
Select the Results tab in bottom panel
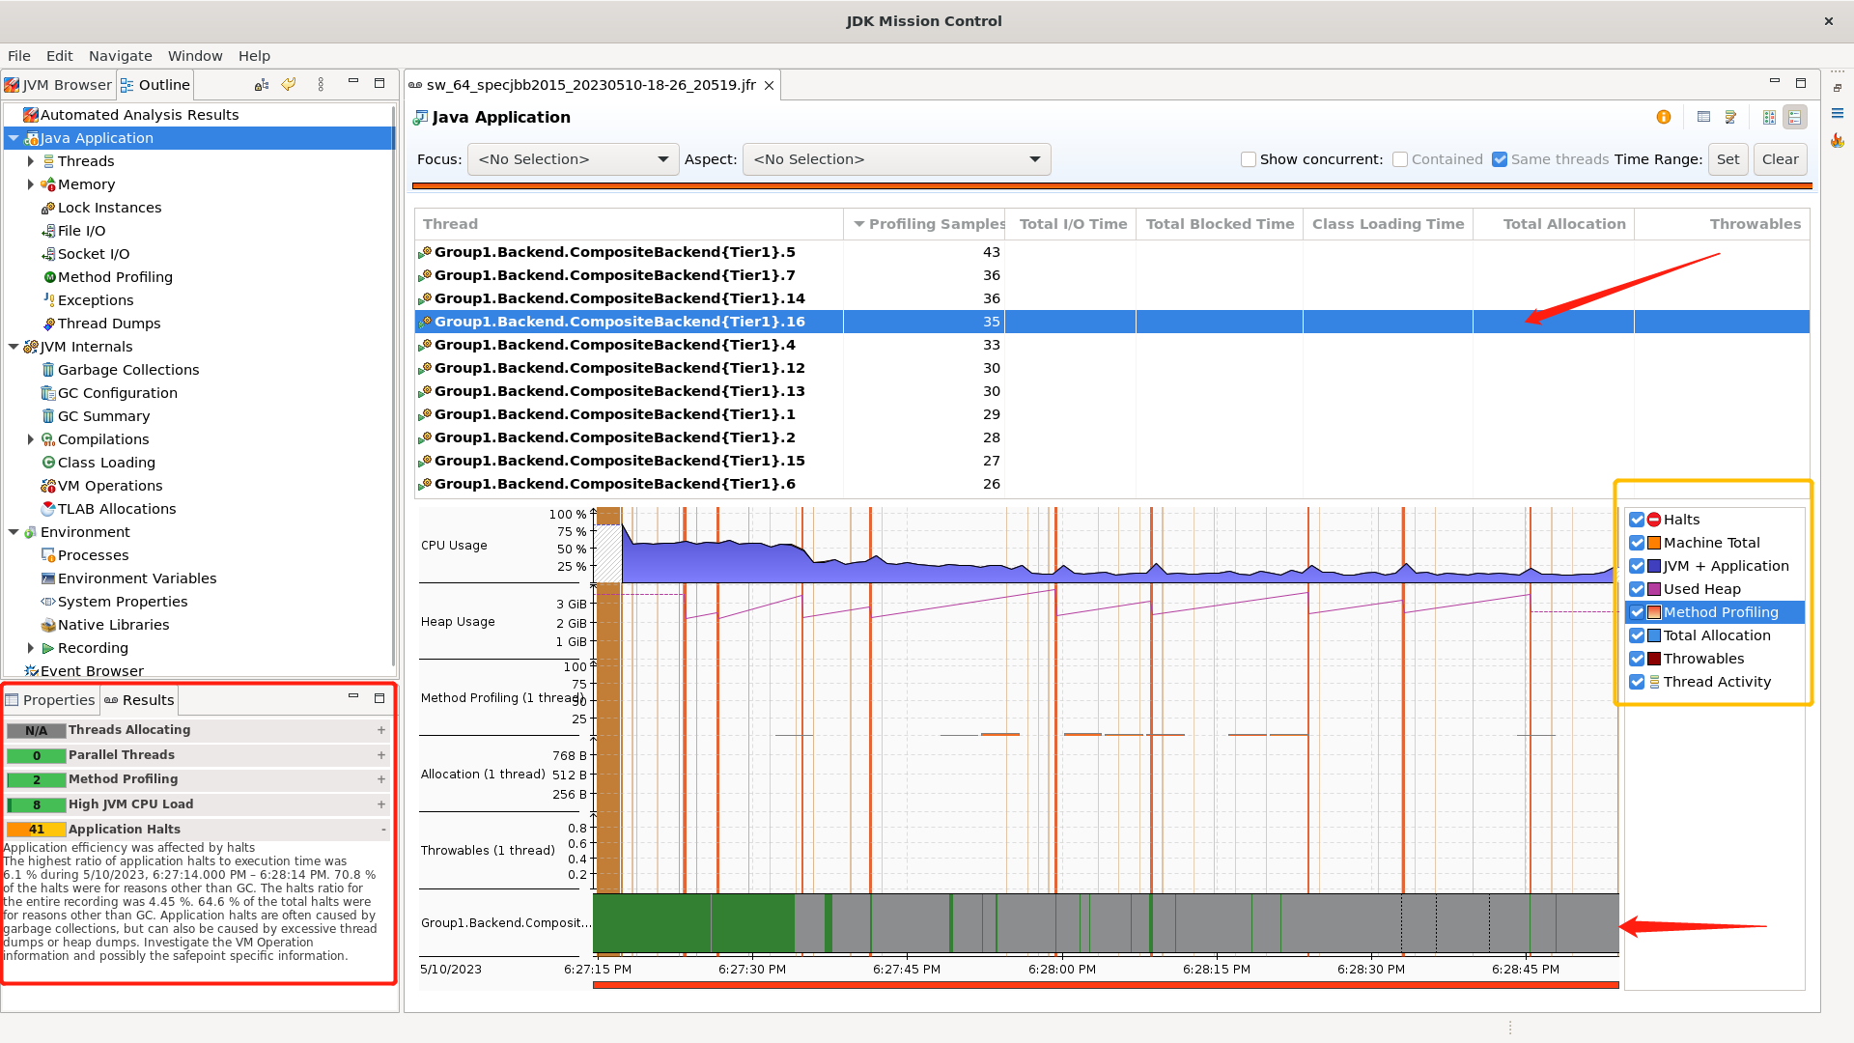point(139,699)
